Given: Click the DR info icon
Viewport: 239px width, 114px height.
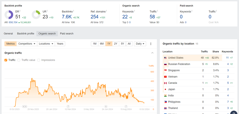Looking at the screenshot, I should 20,11.
